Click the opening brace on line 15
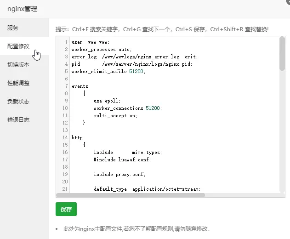 (85, 145)
